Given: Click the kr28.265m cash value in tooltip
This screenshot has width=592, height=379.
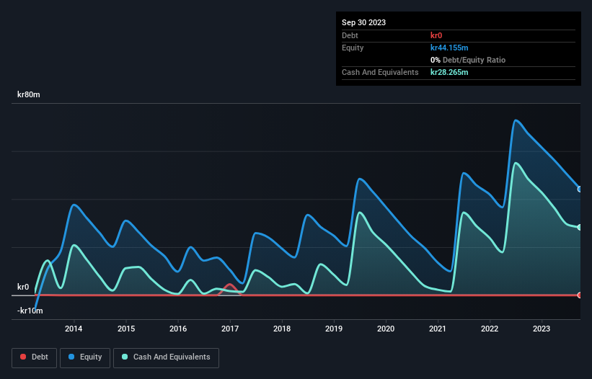Looking at the screenshot, I should (449, 72).
